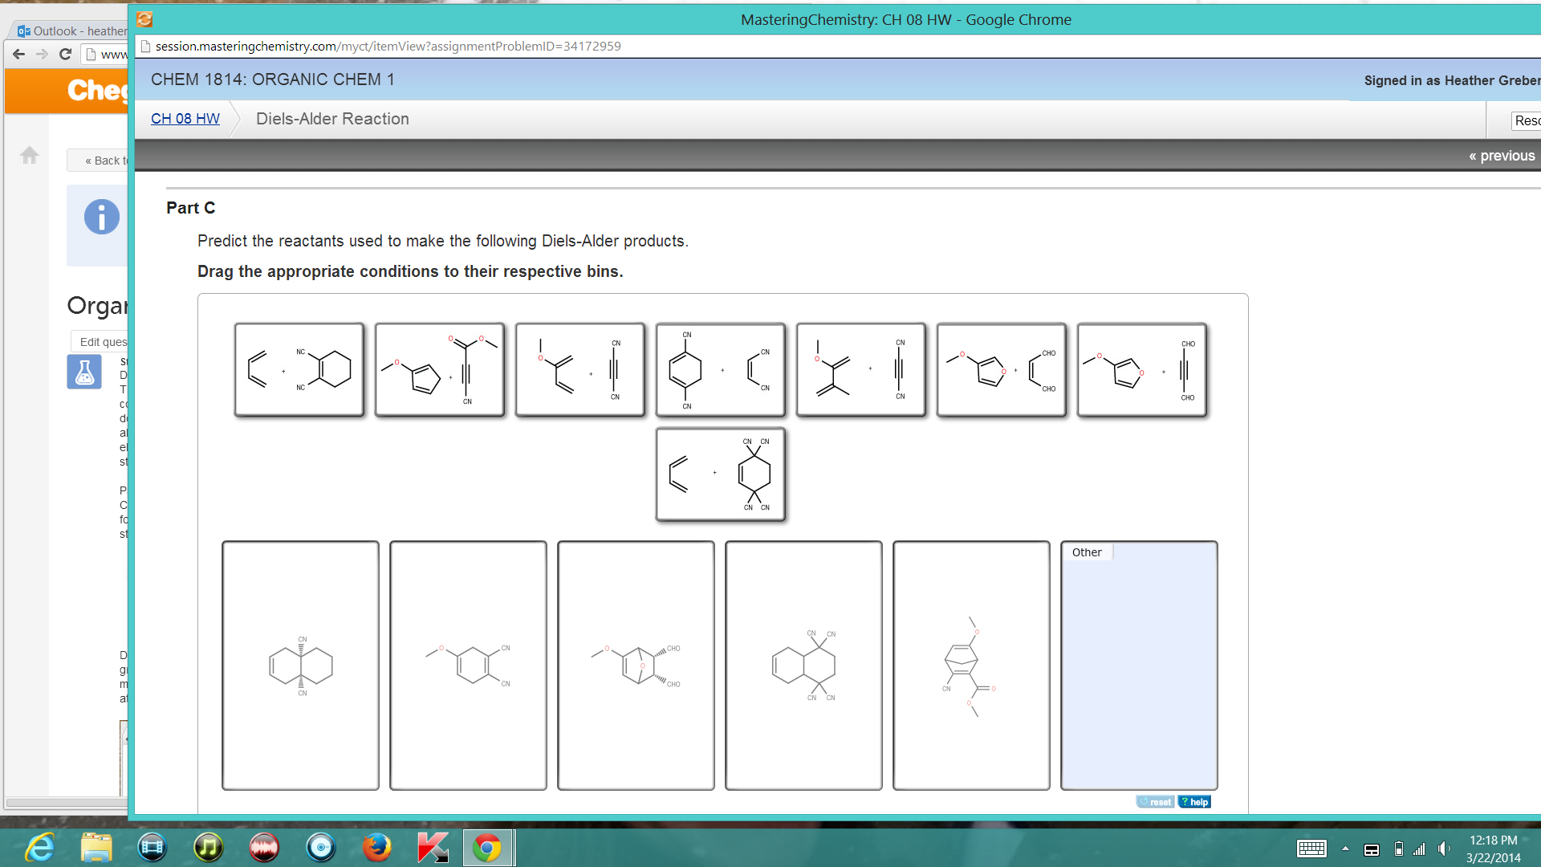Select the lab flask icon beside the question
Viewport: 1541px width, 867px height.
83,372
